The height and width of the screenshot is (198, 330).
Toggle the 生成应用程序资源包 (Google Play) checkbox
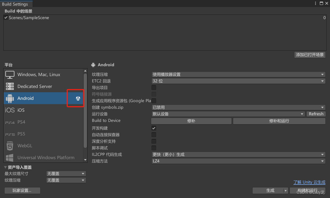click(x=154, y=101)
